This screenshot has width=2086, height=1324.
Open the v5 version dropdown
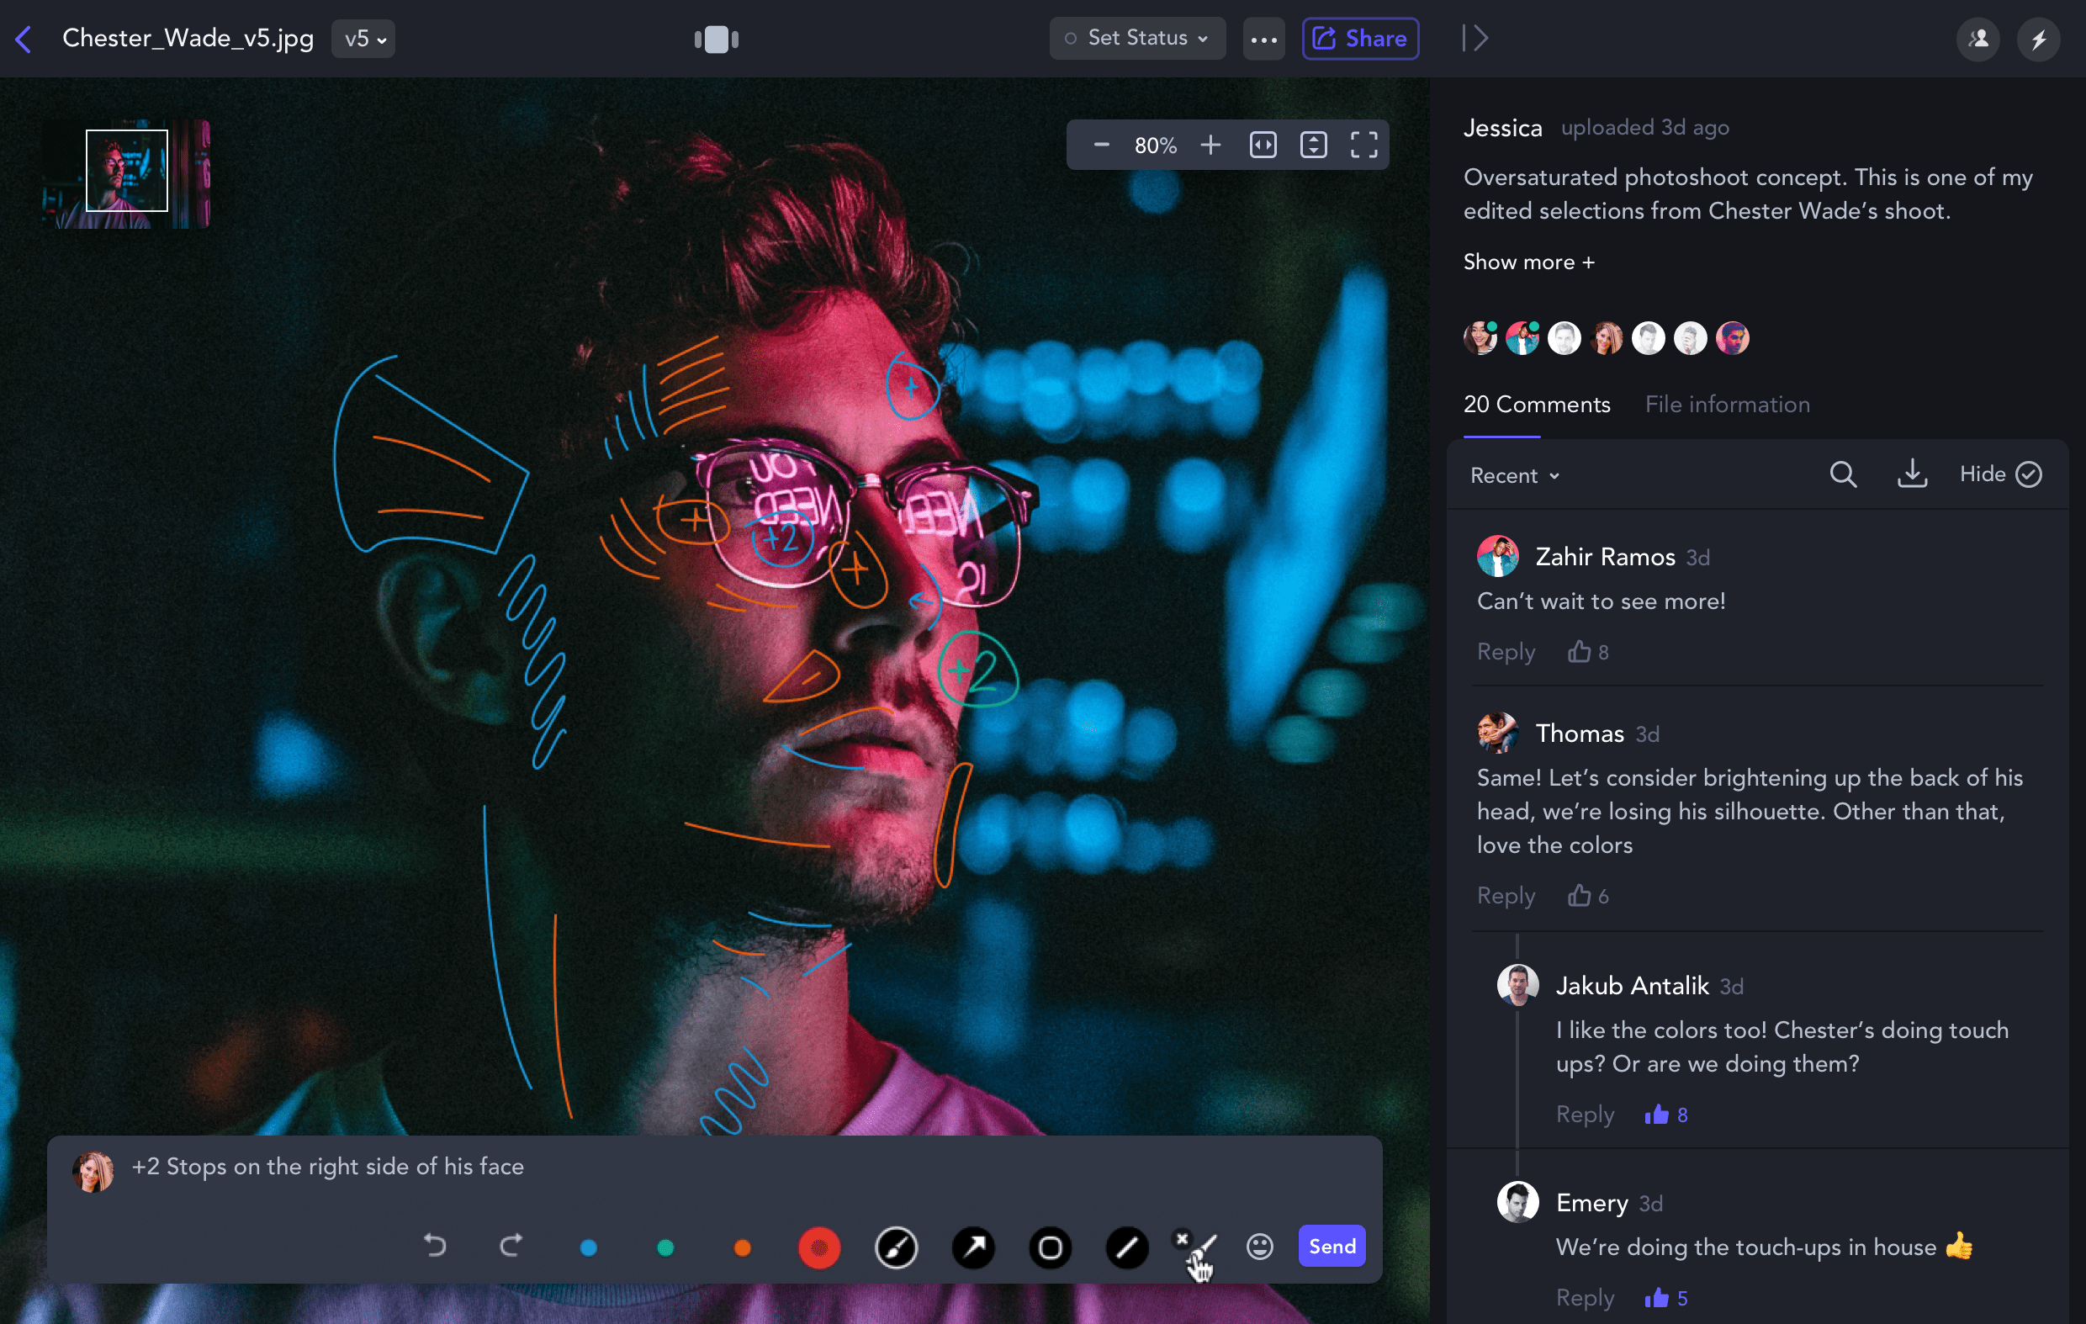362,38
